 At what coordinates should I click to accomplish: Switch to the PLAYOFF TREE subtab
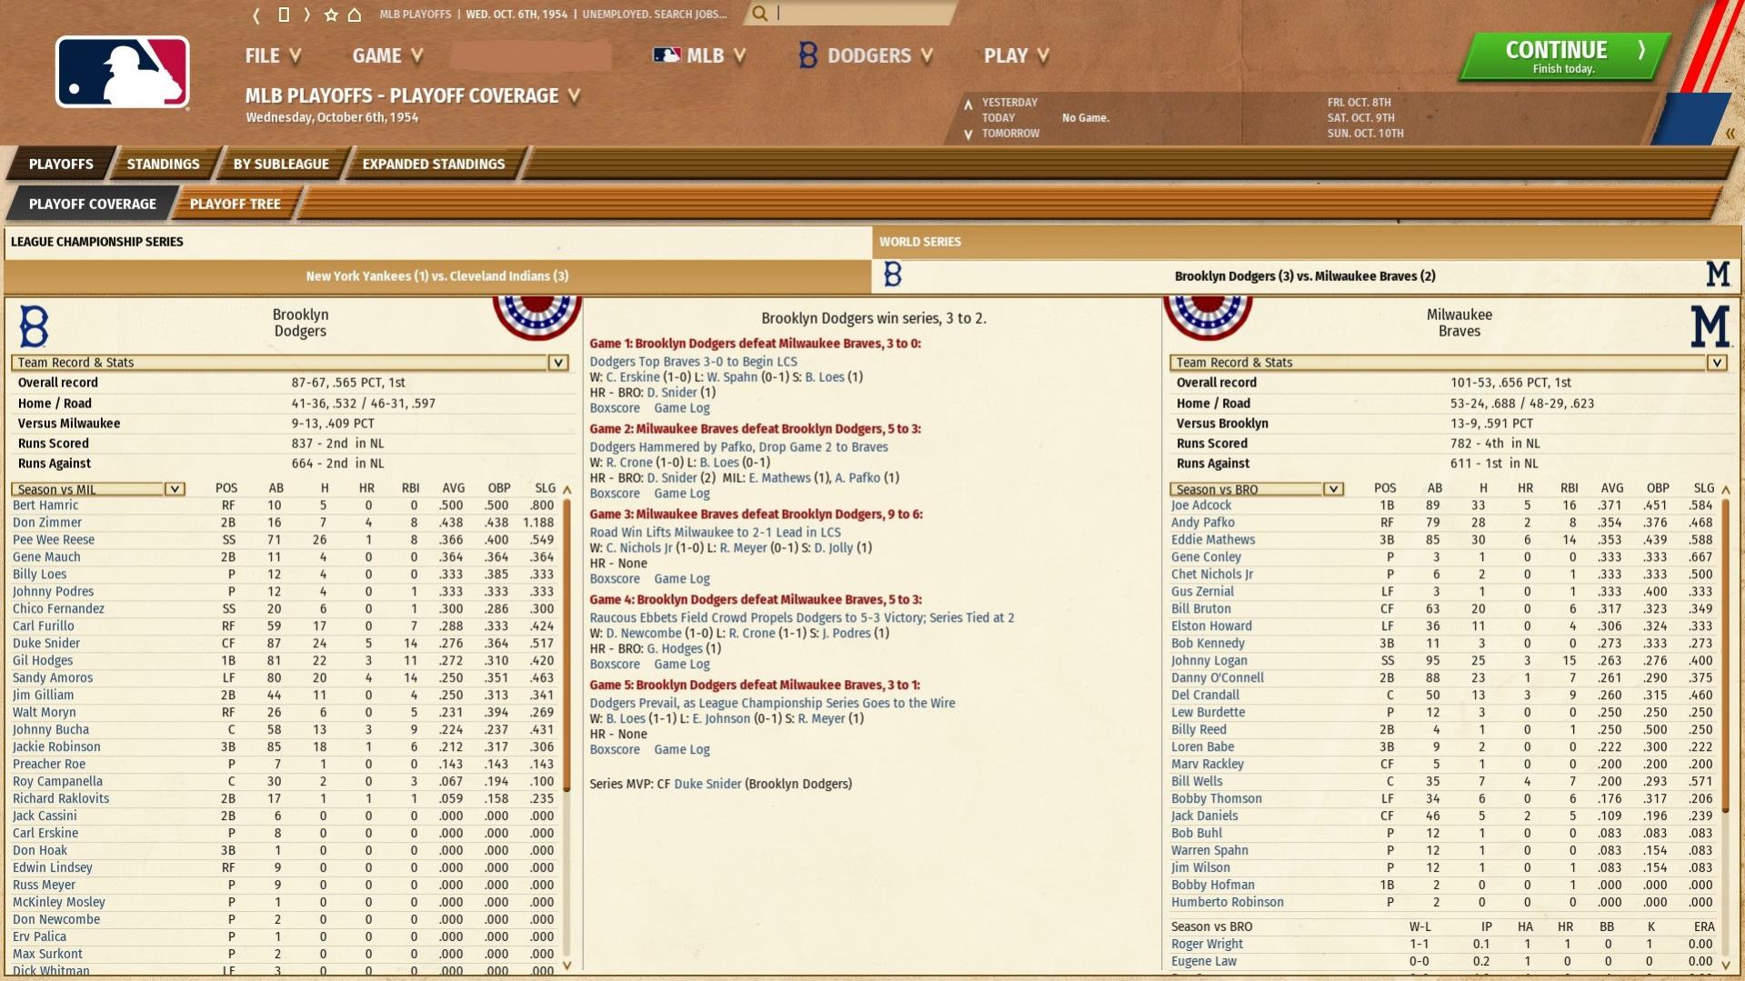pos(235,204)
